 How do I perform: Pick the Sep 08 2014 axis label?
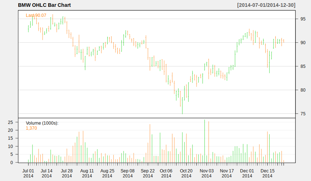tap(127, 173)
